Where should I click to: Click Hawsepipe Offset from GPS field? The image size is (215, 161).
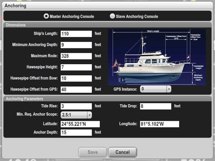coord(76,90)
